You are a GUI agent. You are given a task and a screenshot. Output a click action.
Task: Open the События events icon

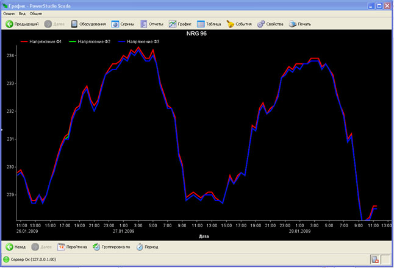pyautogui.click(x=230, y=24)
